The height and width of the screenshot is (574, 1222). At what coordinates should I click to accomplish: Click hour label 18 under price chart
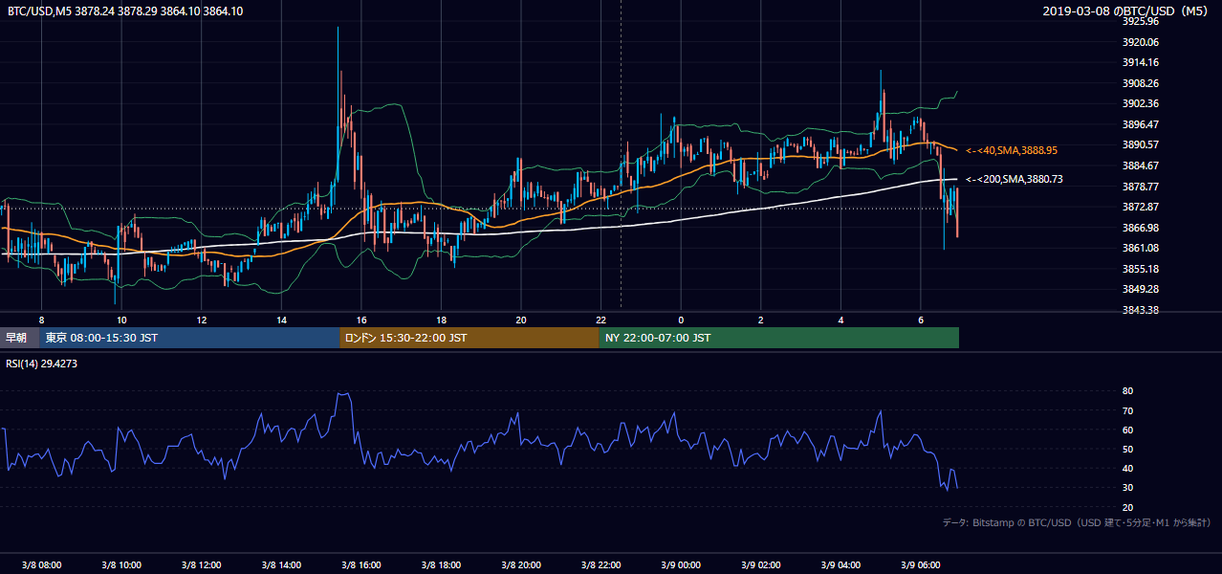441,320
